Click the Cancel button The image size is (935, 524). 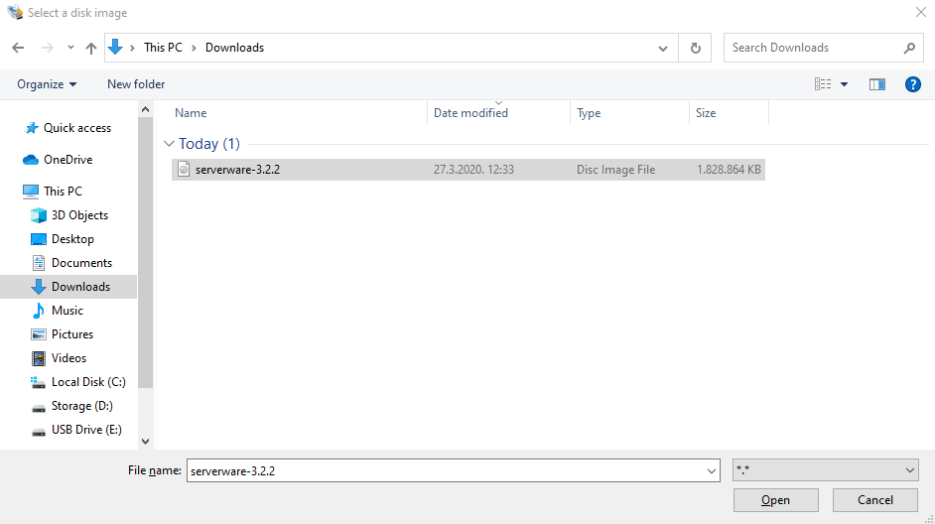pyautogui.click(x=875, y=500)
